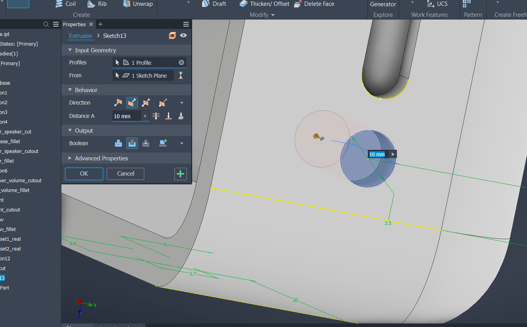Click the 3.5 dimension in viewport
Image resolution: width=527 pixels, height=327 pixels.
coord(388,223)
